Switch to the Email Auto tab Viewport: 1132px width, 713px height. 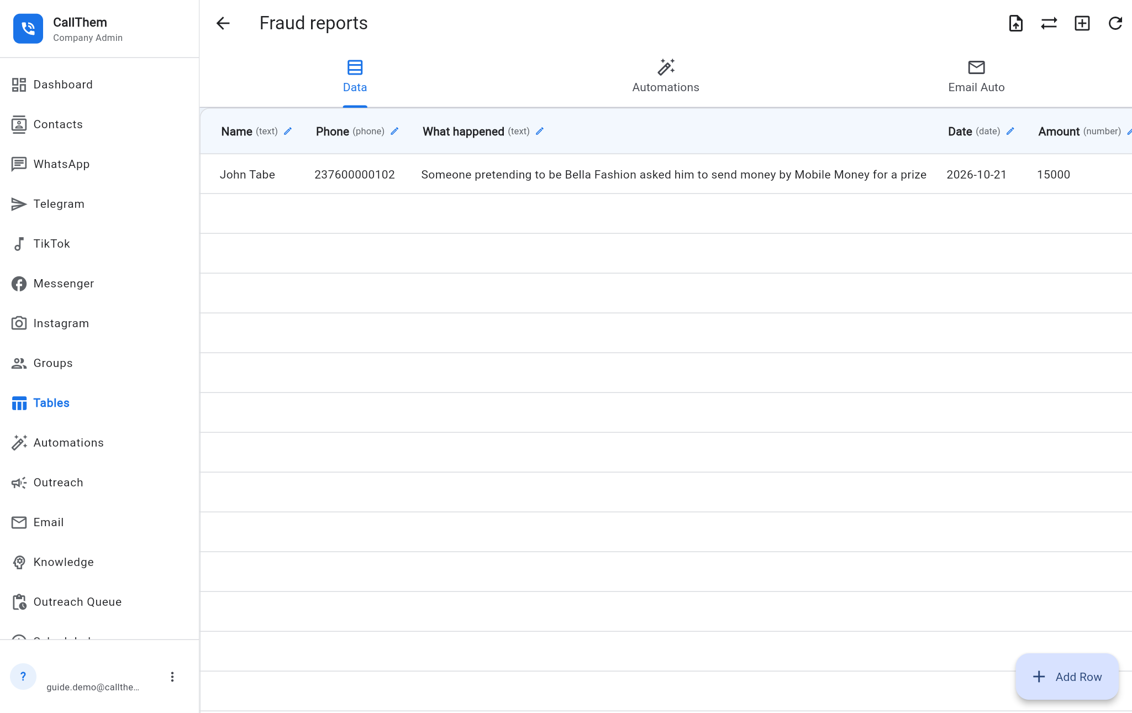click(x=976, y=77)
